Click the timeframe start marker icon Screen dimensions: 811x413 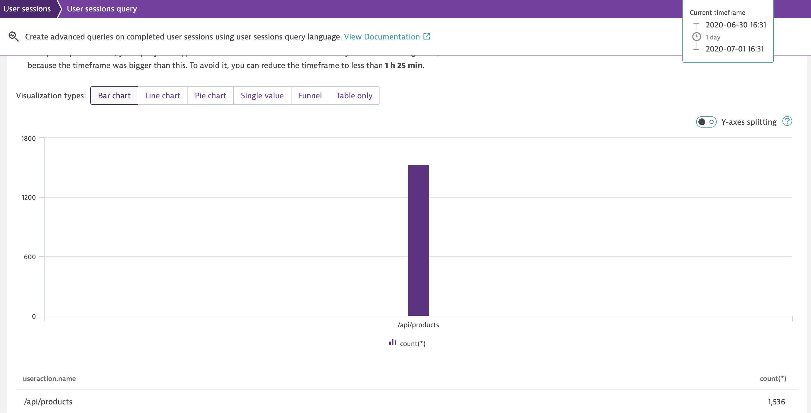point(696,25)
